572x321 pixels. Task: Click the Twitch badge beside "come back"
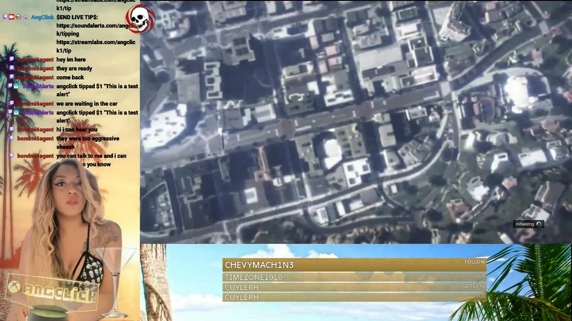[11, 77]
